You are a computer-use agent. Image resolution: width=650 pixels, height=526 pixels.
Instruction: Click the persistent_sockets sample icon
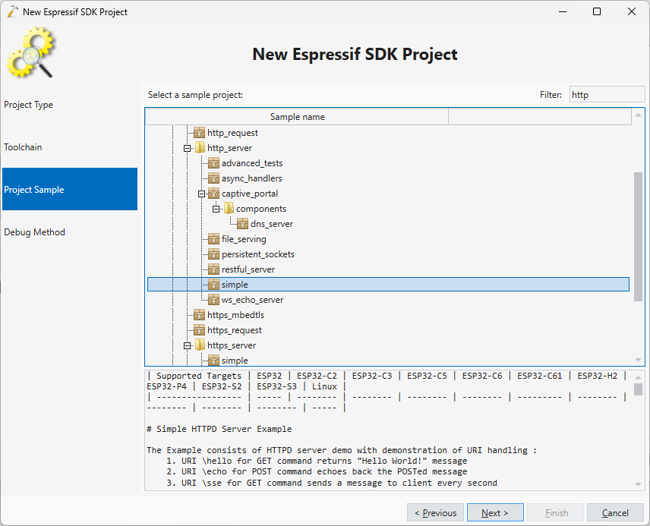coord(213,254)
